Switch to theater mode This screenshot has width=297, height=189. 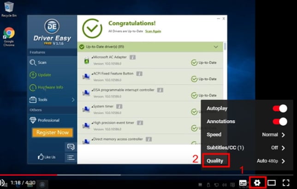(272, 183)
